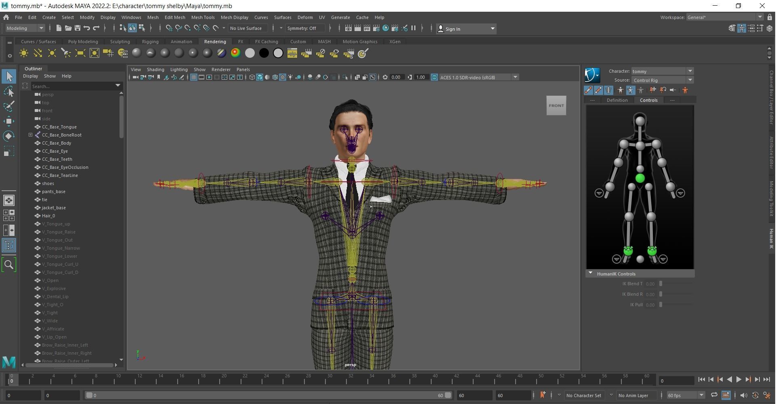The width and height of the screenshot is (776, 404).
Task: Open the Character tommy dropdown
Action: click(x=662, y=71)
